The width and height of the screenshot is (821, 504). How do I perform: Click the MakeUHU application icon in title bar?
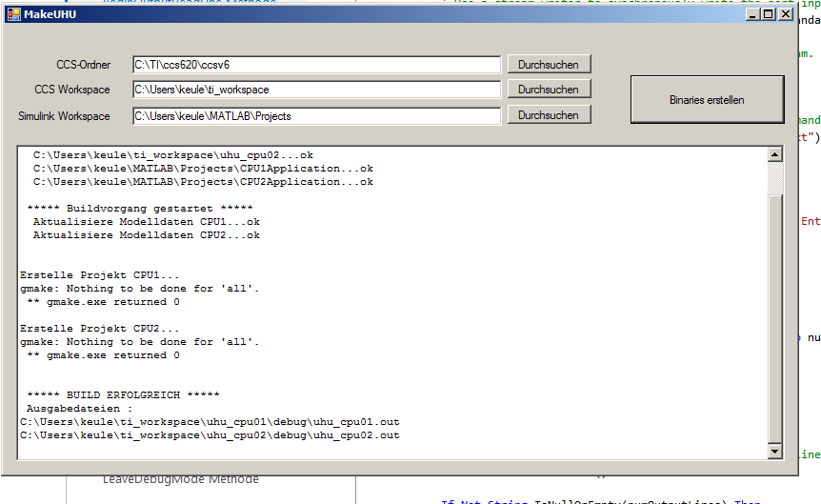[x=14, y=14]
